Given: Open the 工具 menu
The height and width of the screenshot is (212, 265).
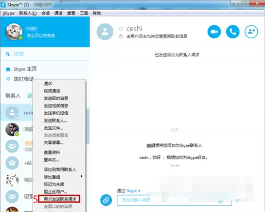Looking at the screenshot, I should click(84, 13).
